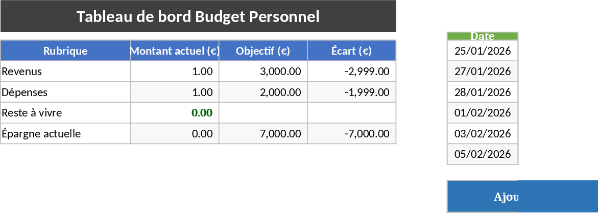Click the Dépenses row label cell
598x213 pixels.
click(65, 92)
